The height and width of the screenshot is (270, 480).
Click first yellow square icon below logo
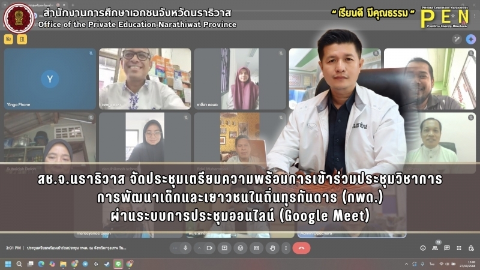(8, 39)
